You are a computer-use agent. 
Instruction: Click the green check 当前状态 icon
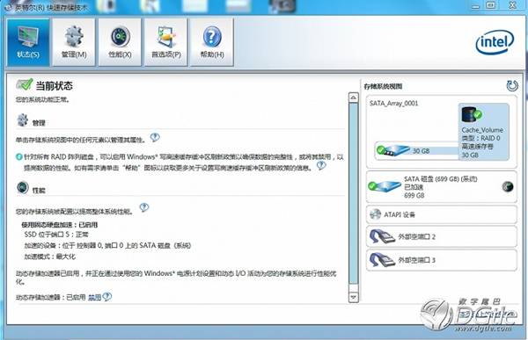pyautogui.click(x=25, y=84)
